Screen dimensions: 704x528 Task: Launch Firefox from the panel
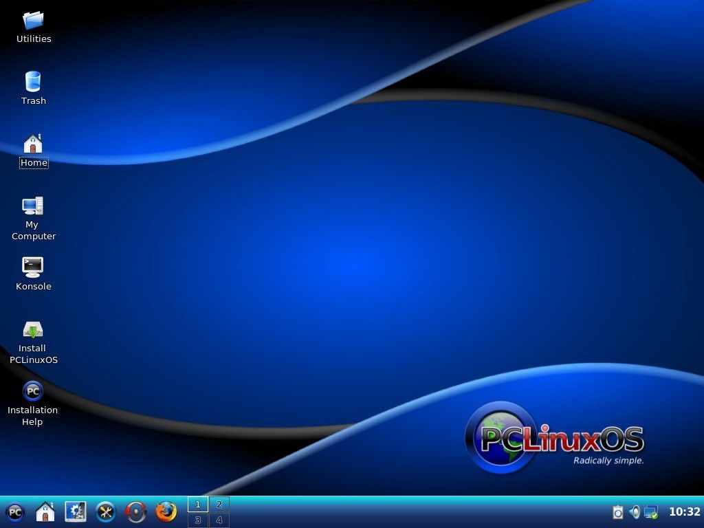click(x=166, y=512)
